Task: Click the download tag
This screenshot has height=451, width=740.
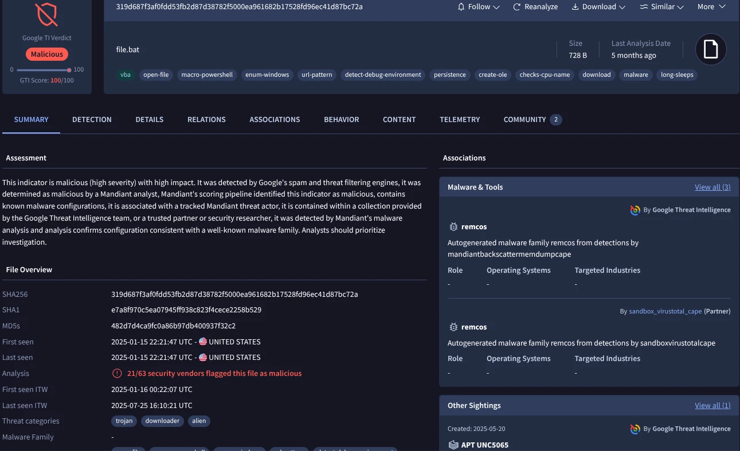Action: coord(597,74)
